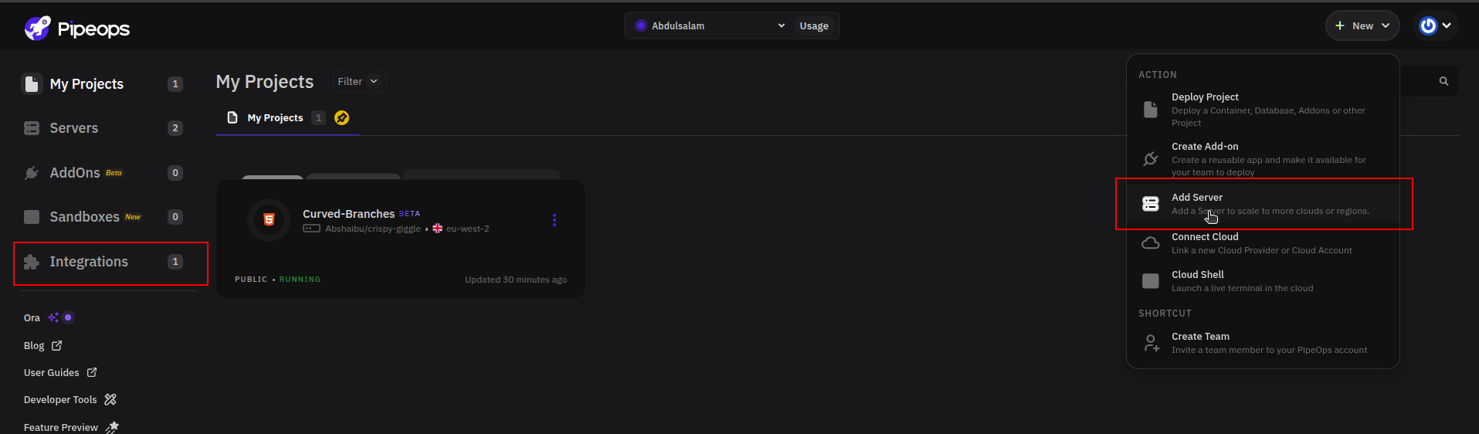Select Add Server from the menu

[x=1263, y=204]
